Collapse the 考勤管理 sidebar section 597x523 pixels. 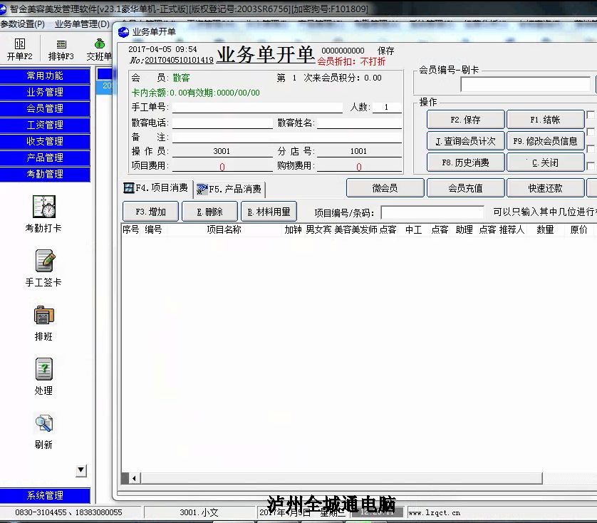click(45, 174)
